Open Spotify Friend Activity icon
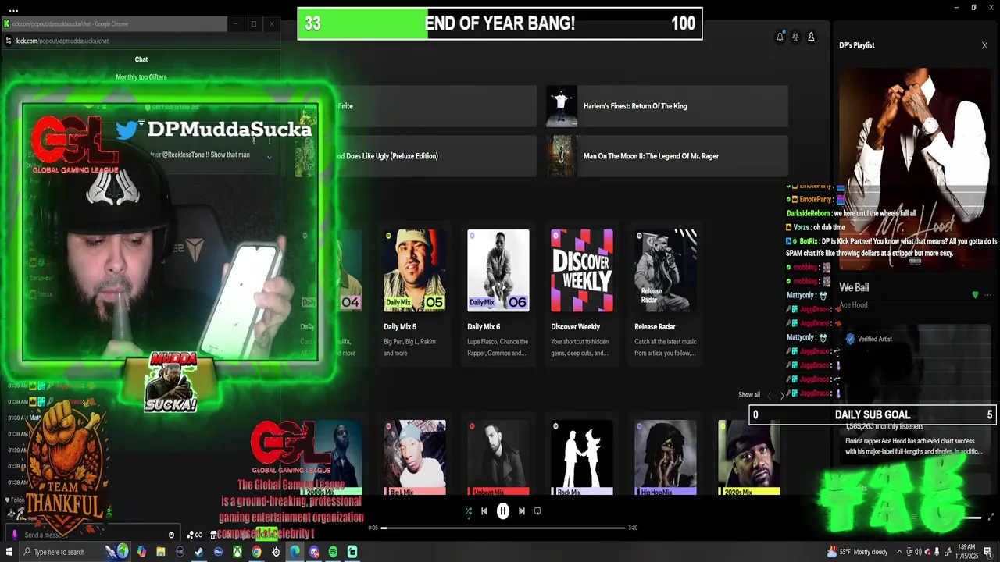This screenshot has width=1000, height=562. (x=795, y=37)
